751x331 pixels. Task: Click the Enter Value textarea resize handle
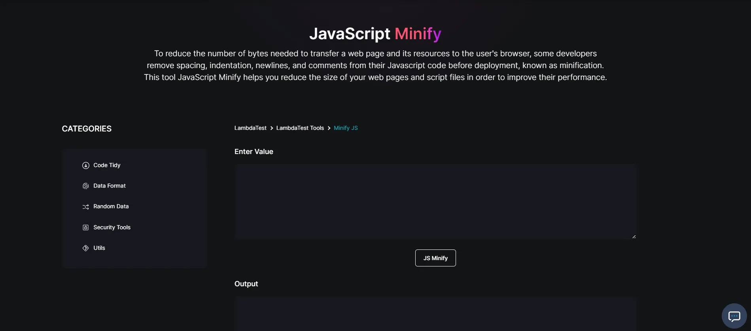[x=634, y=236]
